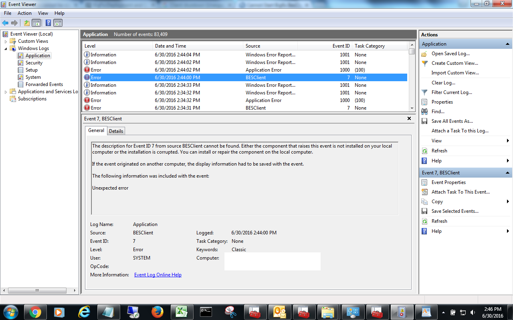Select Forwarded Events in tree
513x320 pixels.
click(44, 84)
